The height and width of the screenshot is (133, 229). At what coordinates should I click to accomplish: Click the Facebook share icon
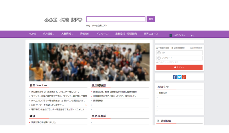(x=175, y=77)
